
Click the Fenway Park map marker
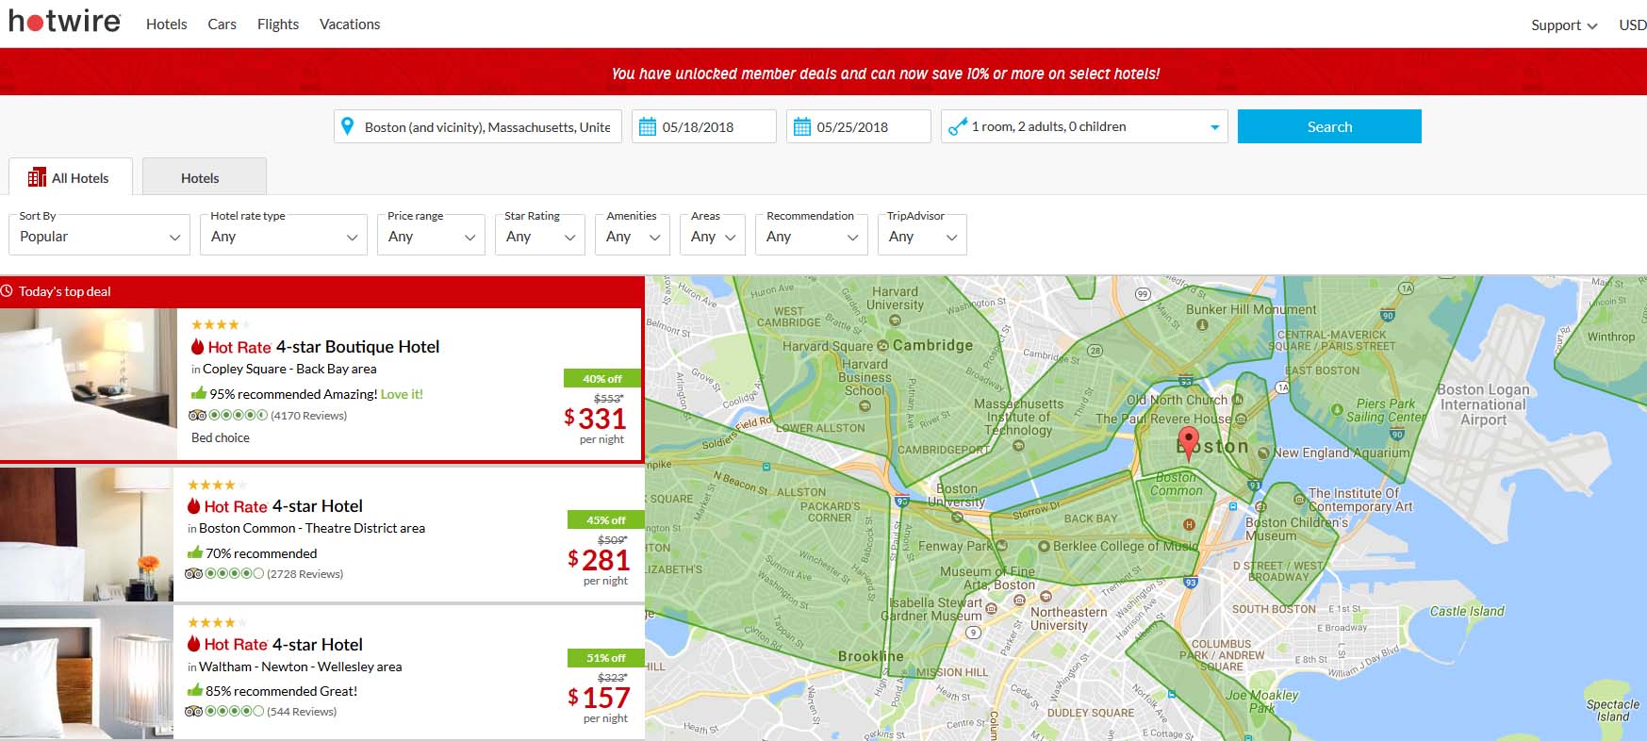pos(1001,545)
